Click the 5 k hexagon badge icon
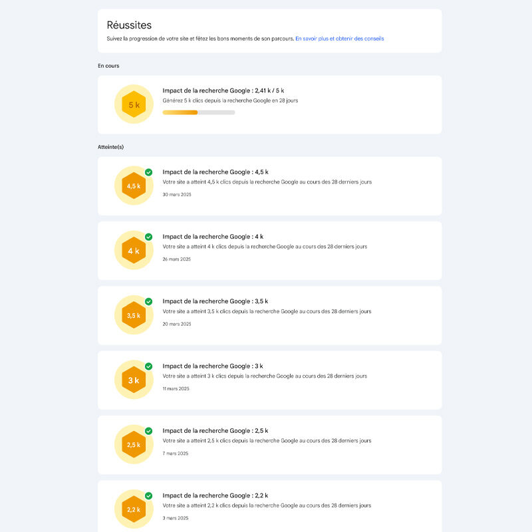The image size is (532, 532). coord(134,104)
